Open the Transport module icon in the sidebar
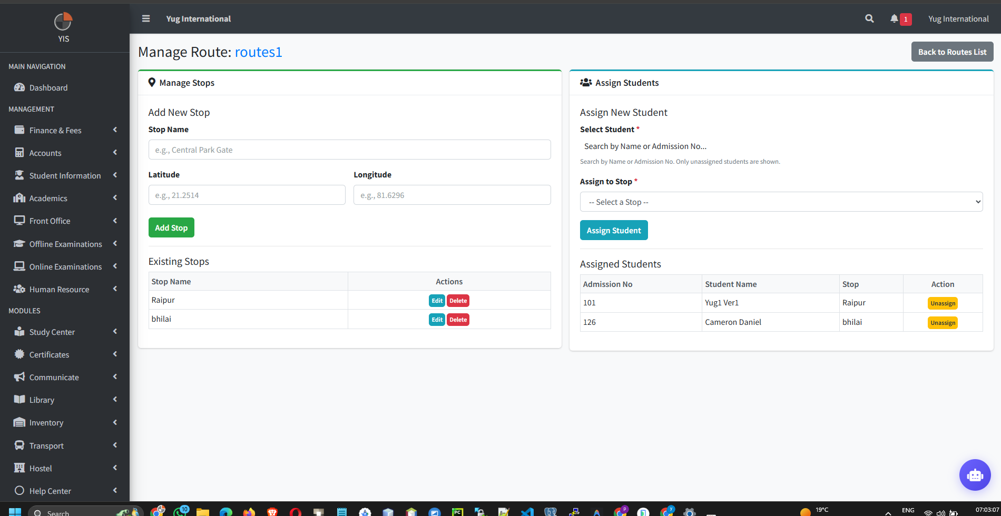Viewport: 1001px width, 516px height. point(19,445)
